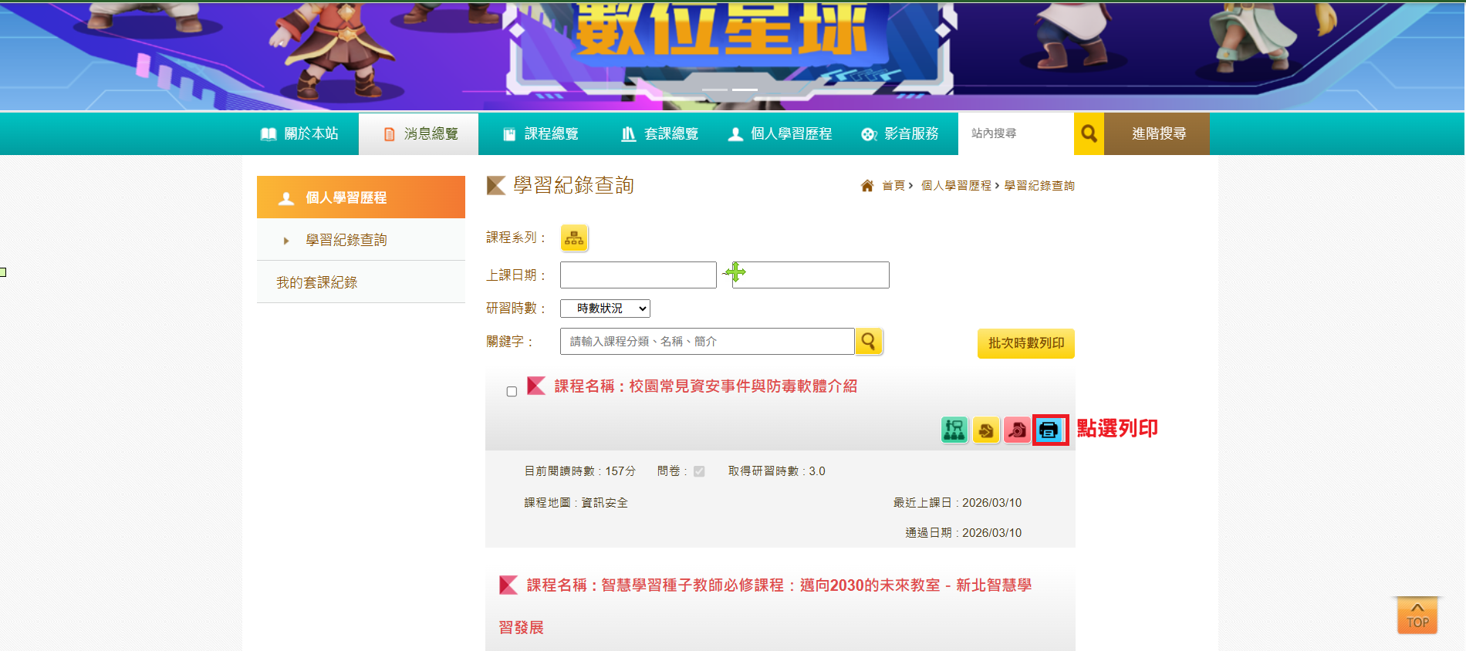Open 個人學習歷程 navigation menu
The image size is (1466, 651).
[x=780, y=133]
